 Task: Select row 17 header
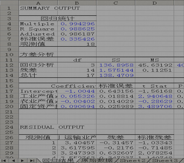click(x=9, y=91)
